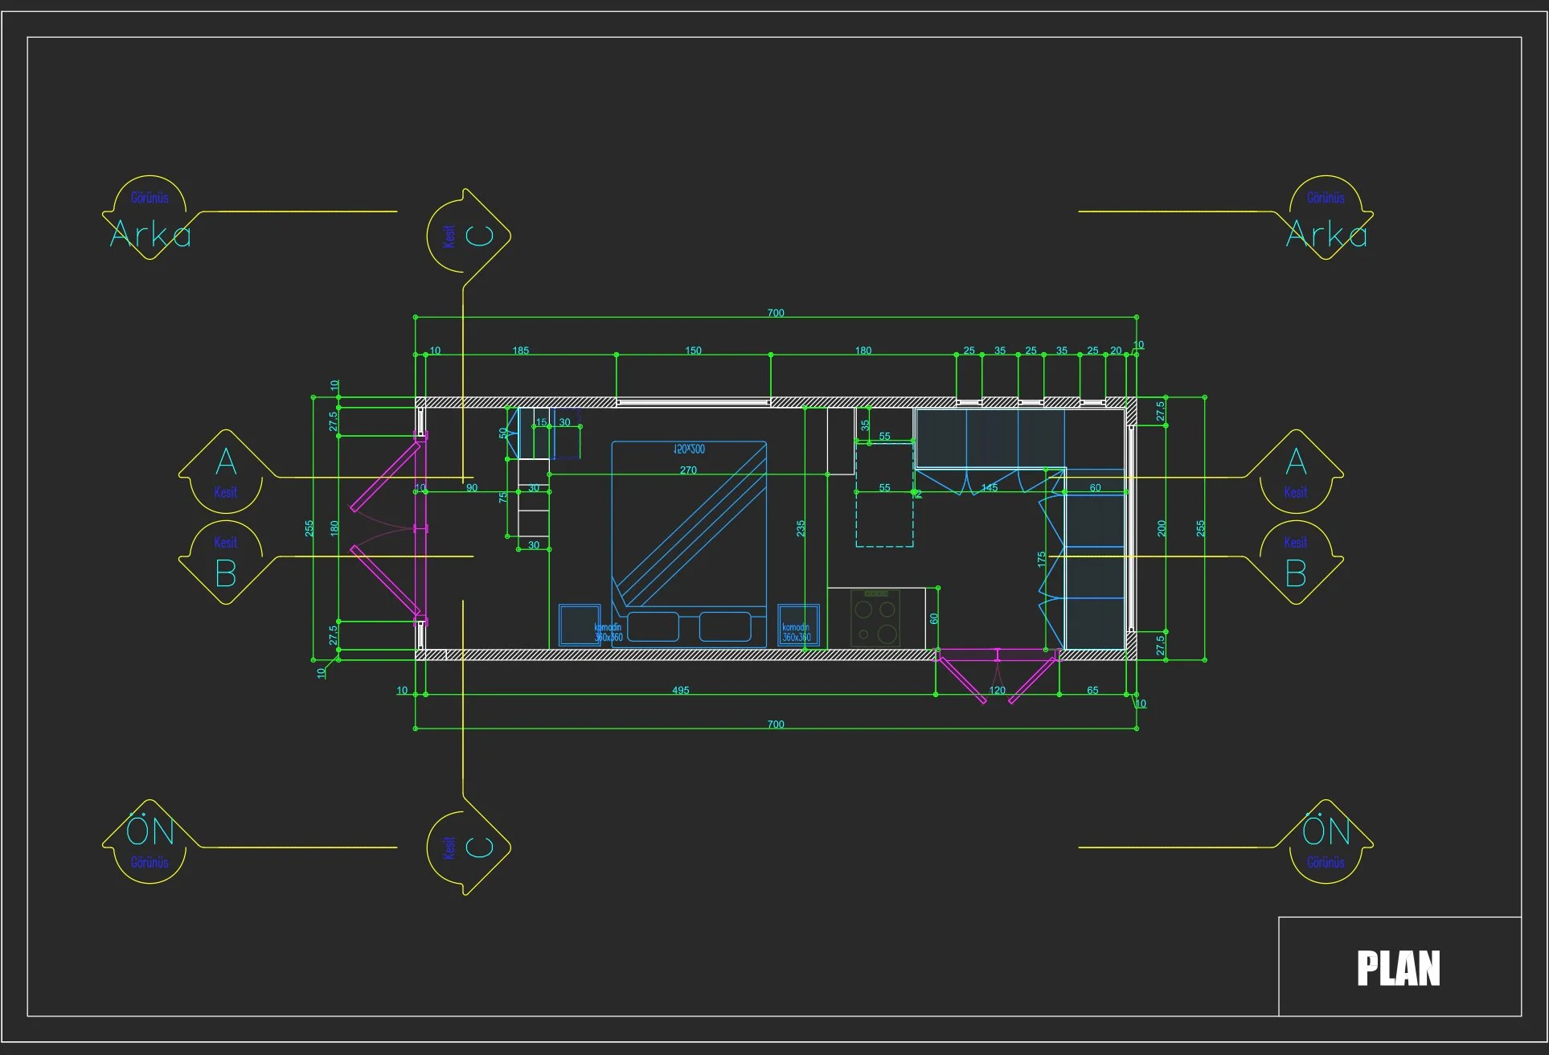This screenshot has height=1055, width=1549.
Task: Select the 20 dimension in top chain
Action: click(x=1116, y=351)
